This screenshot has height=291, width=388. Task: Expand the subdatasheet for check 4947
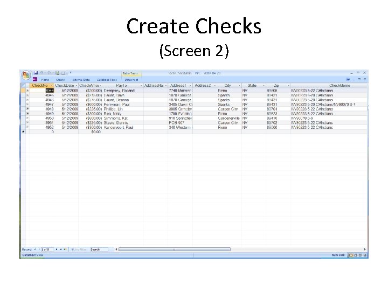[27, 105]
